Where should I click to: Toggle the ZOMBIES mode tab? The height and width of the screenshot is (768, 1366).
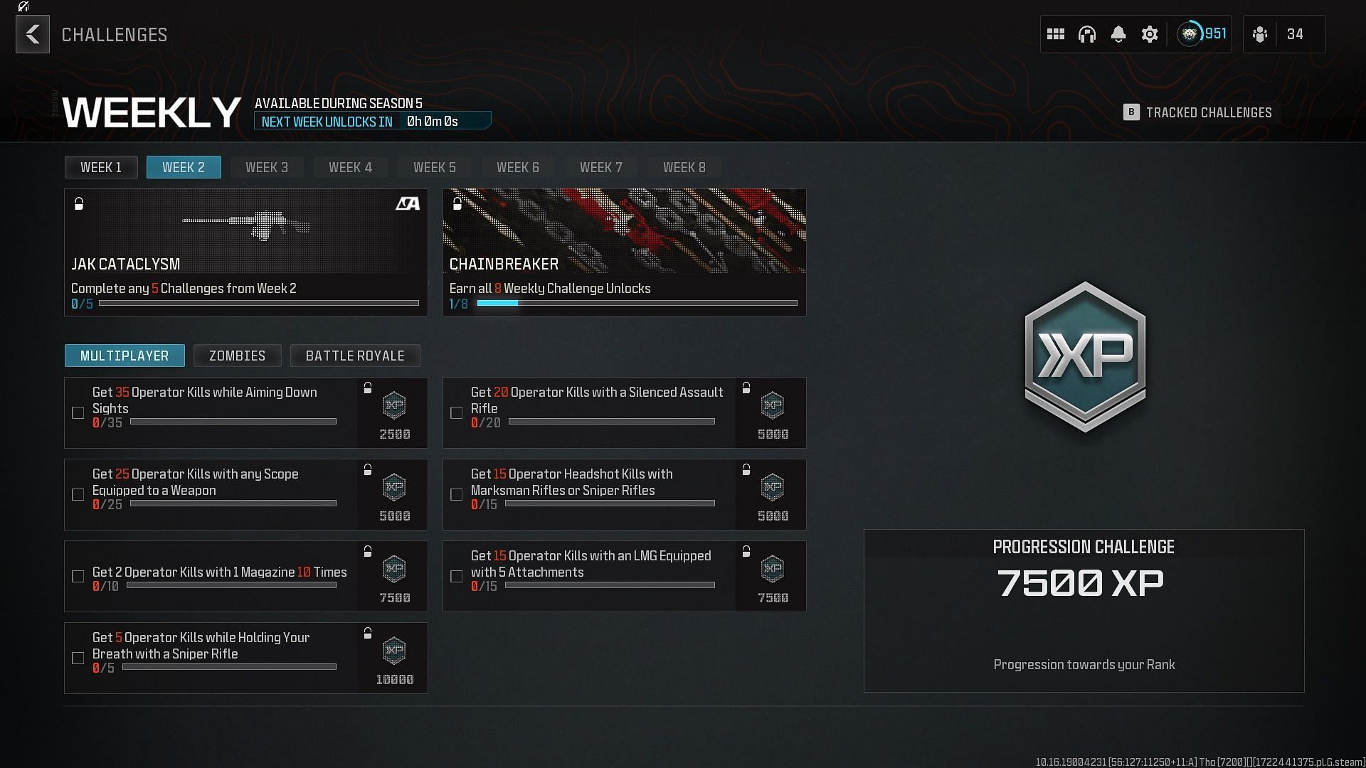(238, 356)
